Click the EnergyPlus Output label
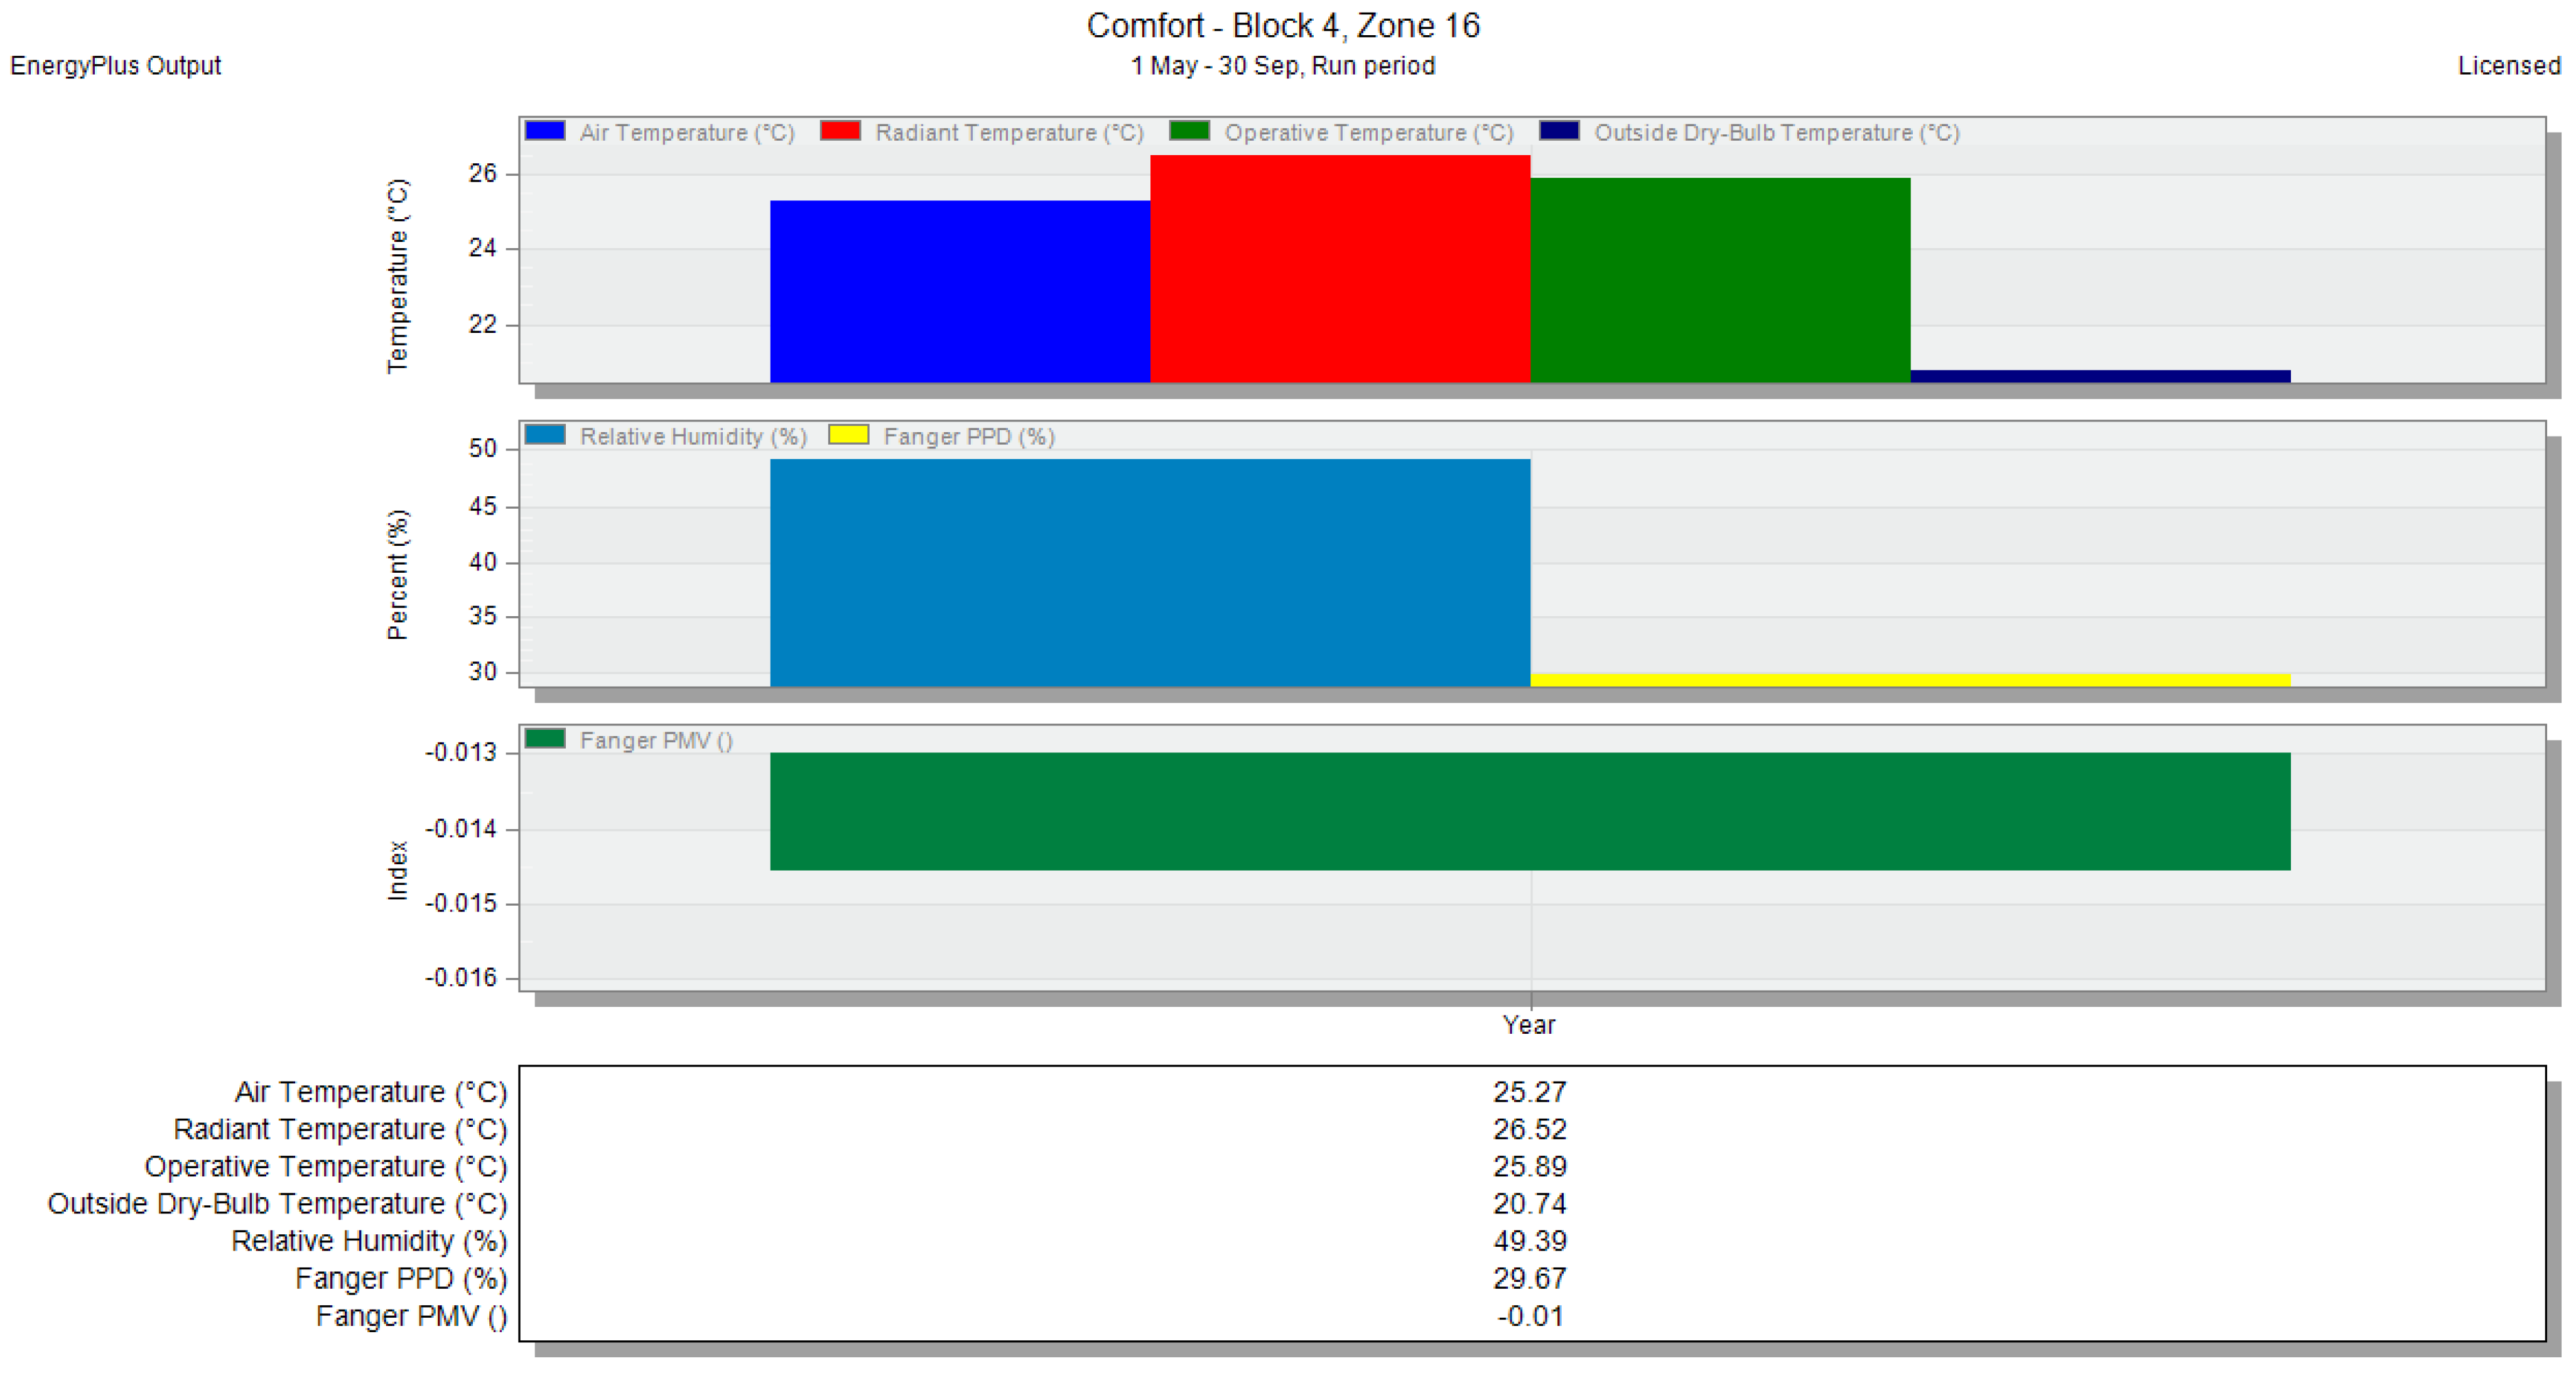This screenshot has height=1373, width=2576. pos(115,66)
